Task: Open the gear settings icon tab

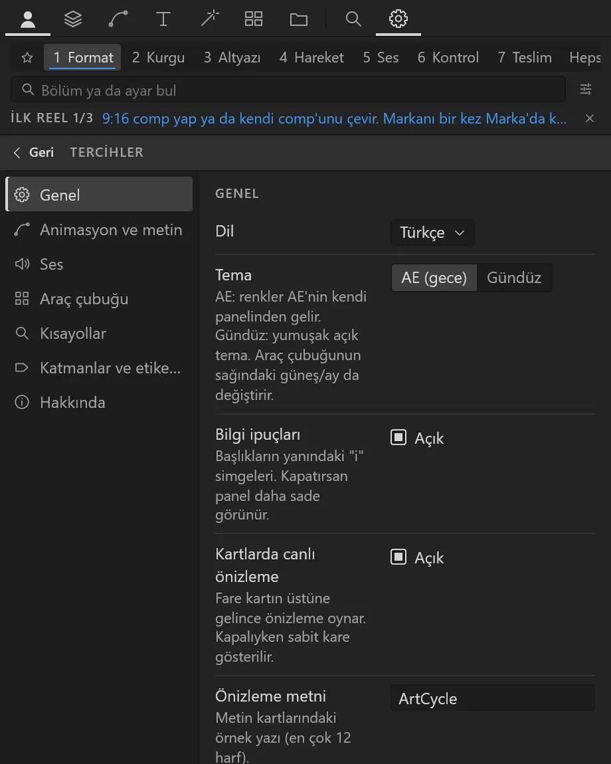Action: (398, 19)
